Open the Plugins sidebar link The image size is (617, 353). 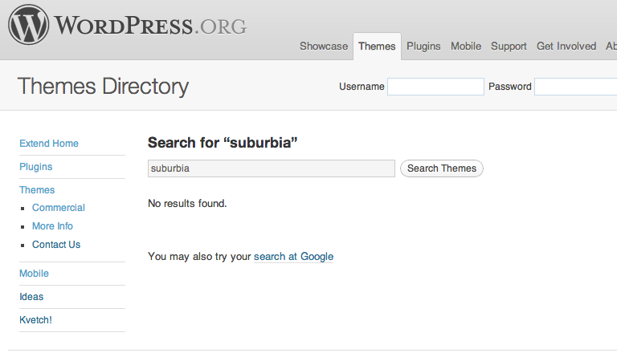36,167
